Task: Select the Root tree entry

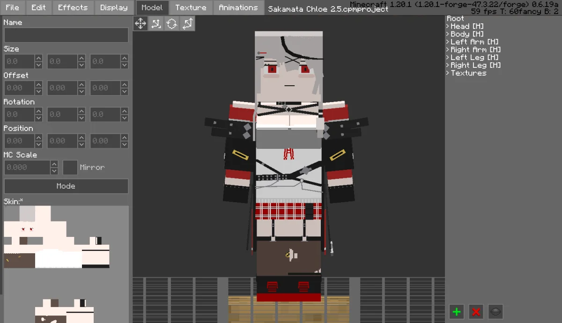Action: [456, 19]
